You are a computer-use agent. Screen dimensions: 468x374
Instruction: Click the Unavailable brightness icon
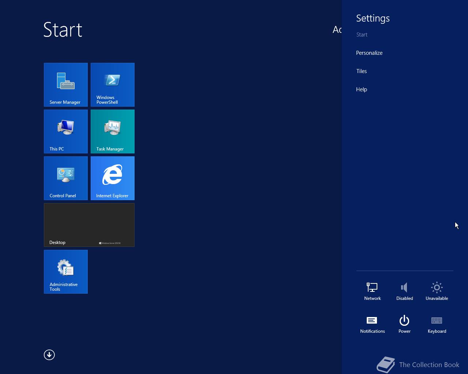[437, 291]
